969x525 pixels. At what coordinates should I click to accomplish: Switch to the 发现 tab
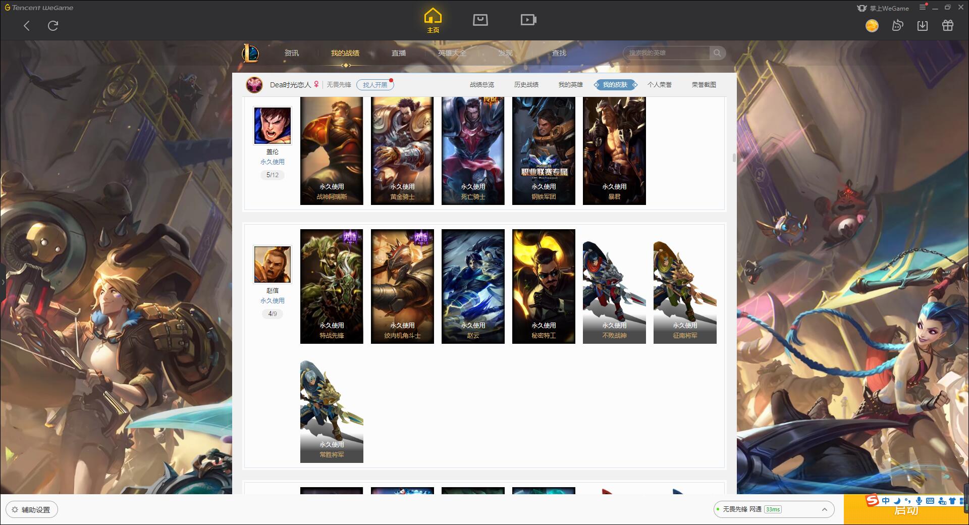point(505,53)
